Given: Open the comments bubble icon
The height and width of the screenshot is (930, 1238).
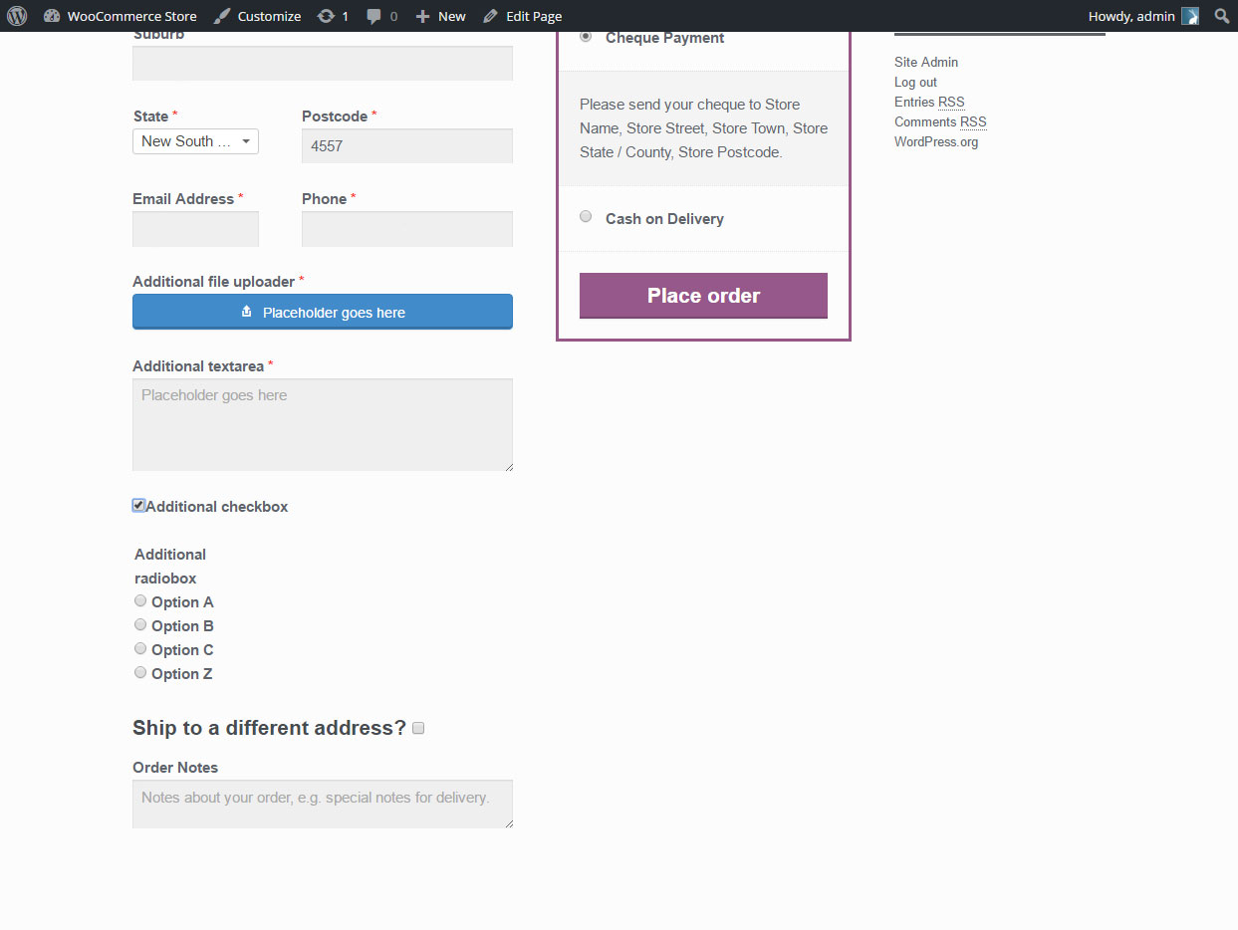Looking at the screenshot, I should (373, 16).
